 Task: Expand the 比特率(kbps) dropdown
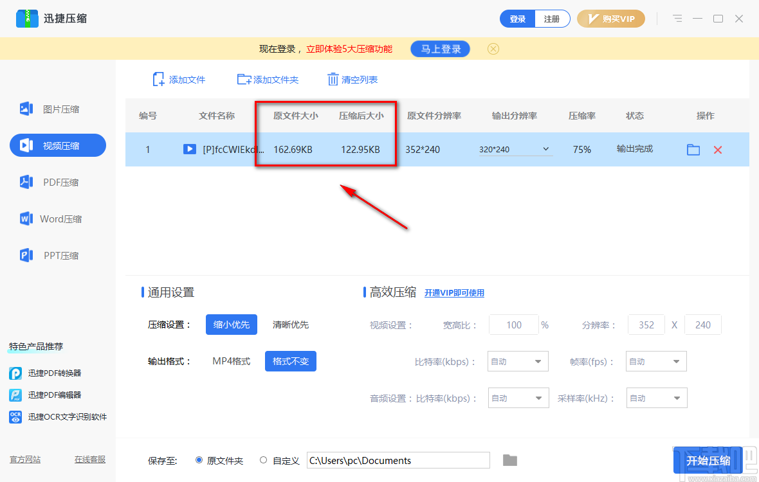point(518,361)
